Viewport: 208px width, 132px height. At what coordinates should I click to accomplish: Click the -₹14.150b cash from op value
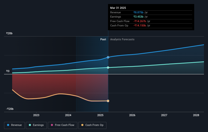click(140, 26)
